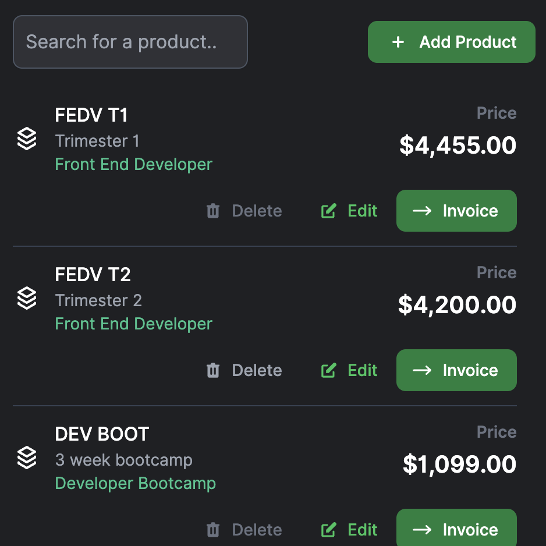Click the trash icon for DEV BOOT

click(x=213, y=530)
